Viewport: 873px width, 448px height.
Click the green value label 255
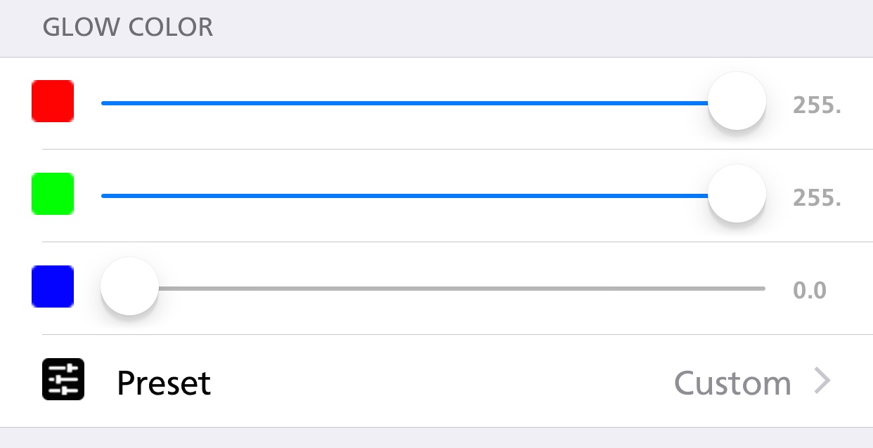click(x=817, y=198)
